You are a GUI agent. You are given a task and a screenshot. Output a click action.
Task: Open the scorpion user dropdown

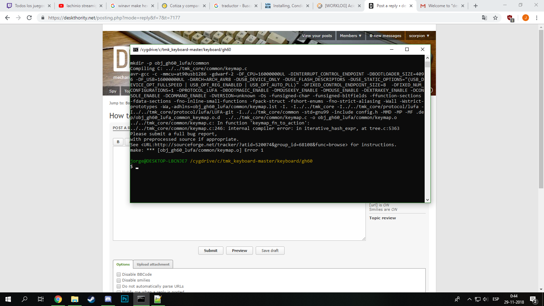tap(419, 36)
